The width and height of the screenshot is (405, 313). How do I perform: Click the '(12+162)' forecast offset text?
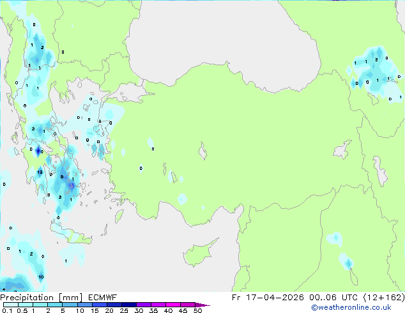pos(384,298)
